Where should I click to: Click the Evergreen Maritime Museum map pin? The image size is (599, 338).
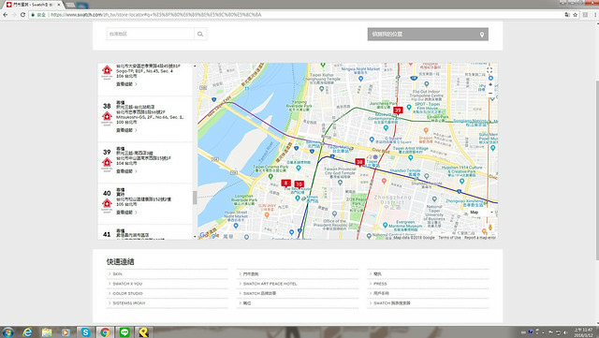pyautogui.click(x=386, y=226)
